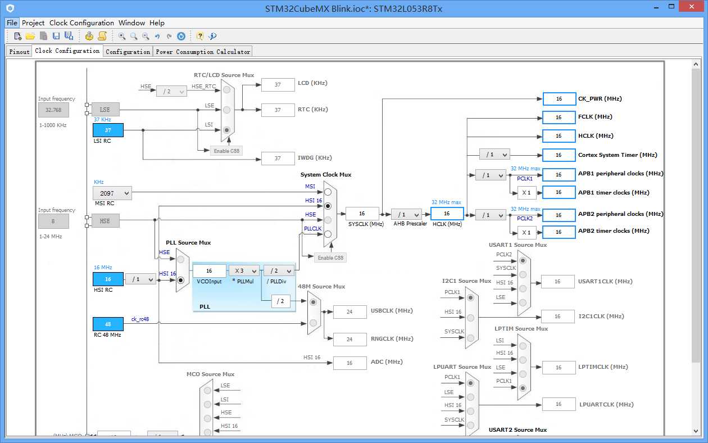Click the middle magnifier best-fit icon
Viewport: 708px width, 443px height.
(x=134, y=36)
